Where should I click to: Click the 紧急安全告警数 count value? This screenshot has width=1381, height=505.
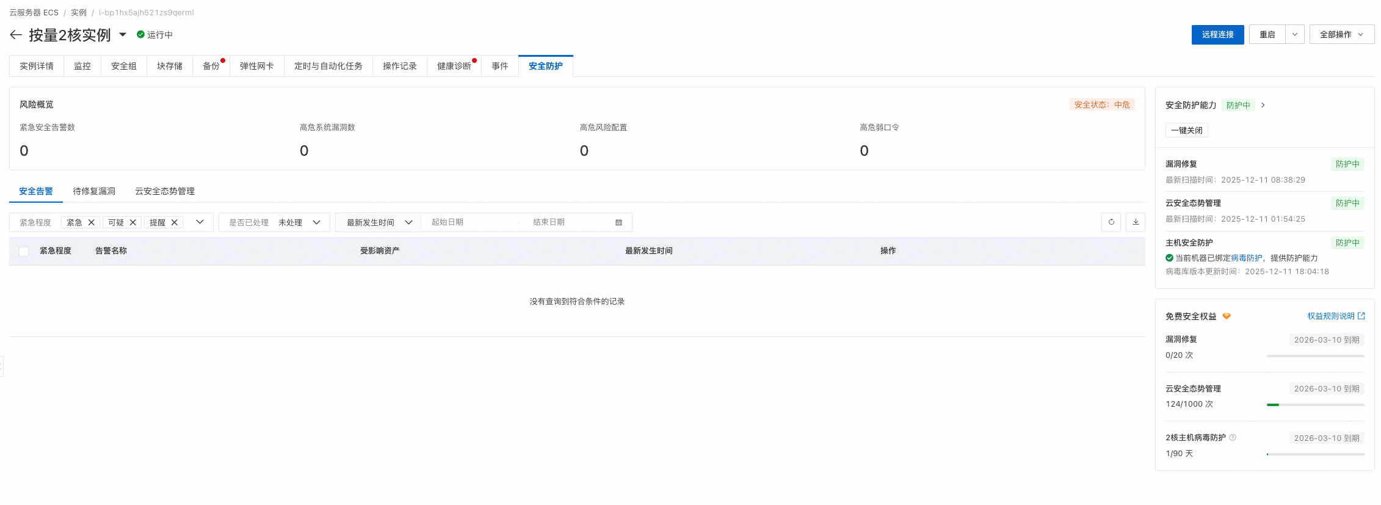click(24, 151)
